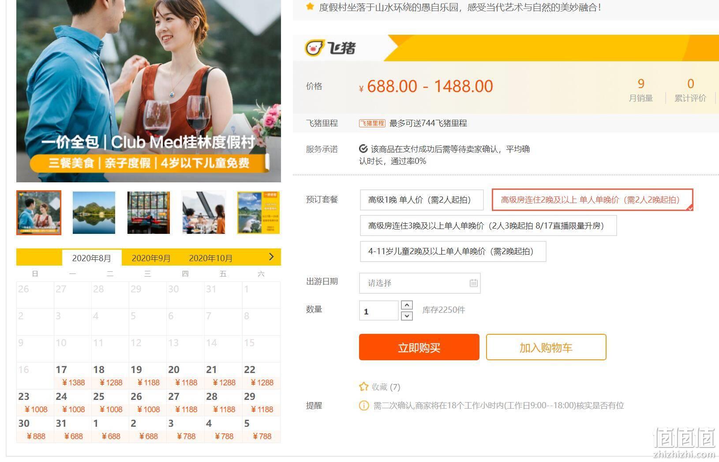Open the calendar icon in date field
The image size is (719, 462).
tap(473, 283)
